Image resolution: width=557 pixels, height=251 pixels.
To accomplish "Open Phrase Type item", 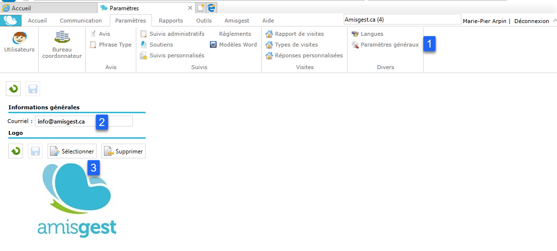I will click(110, 45).
